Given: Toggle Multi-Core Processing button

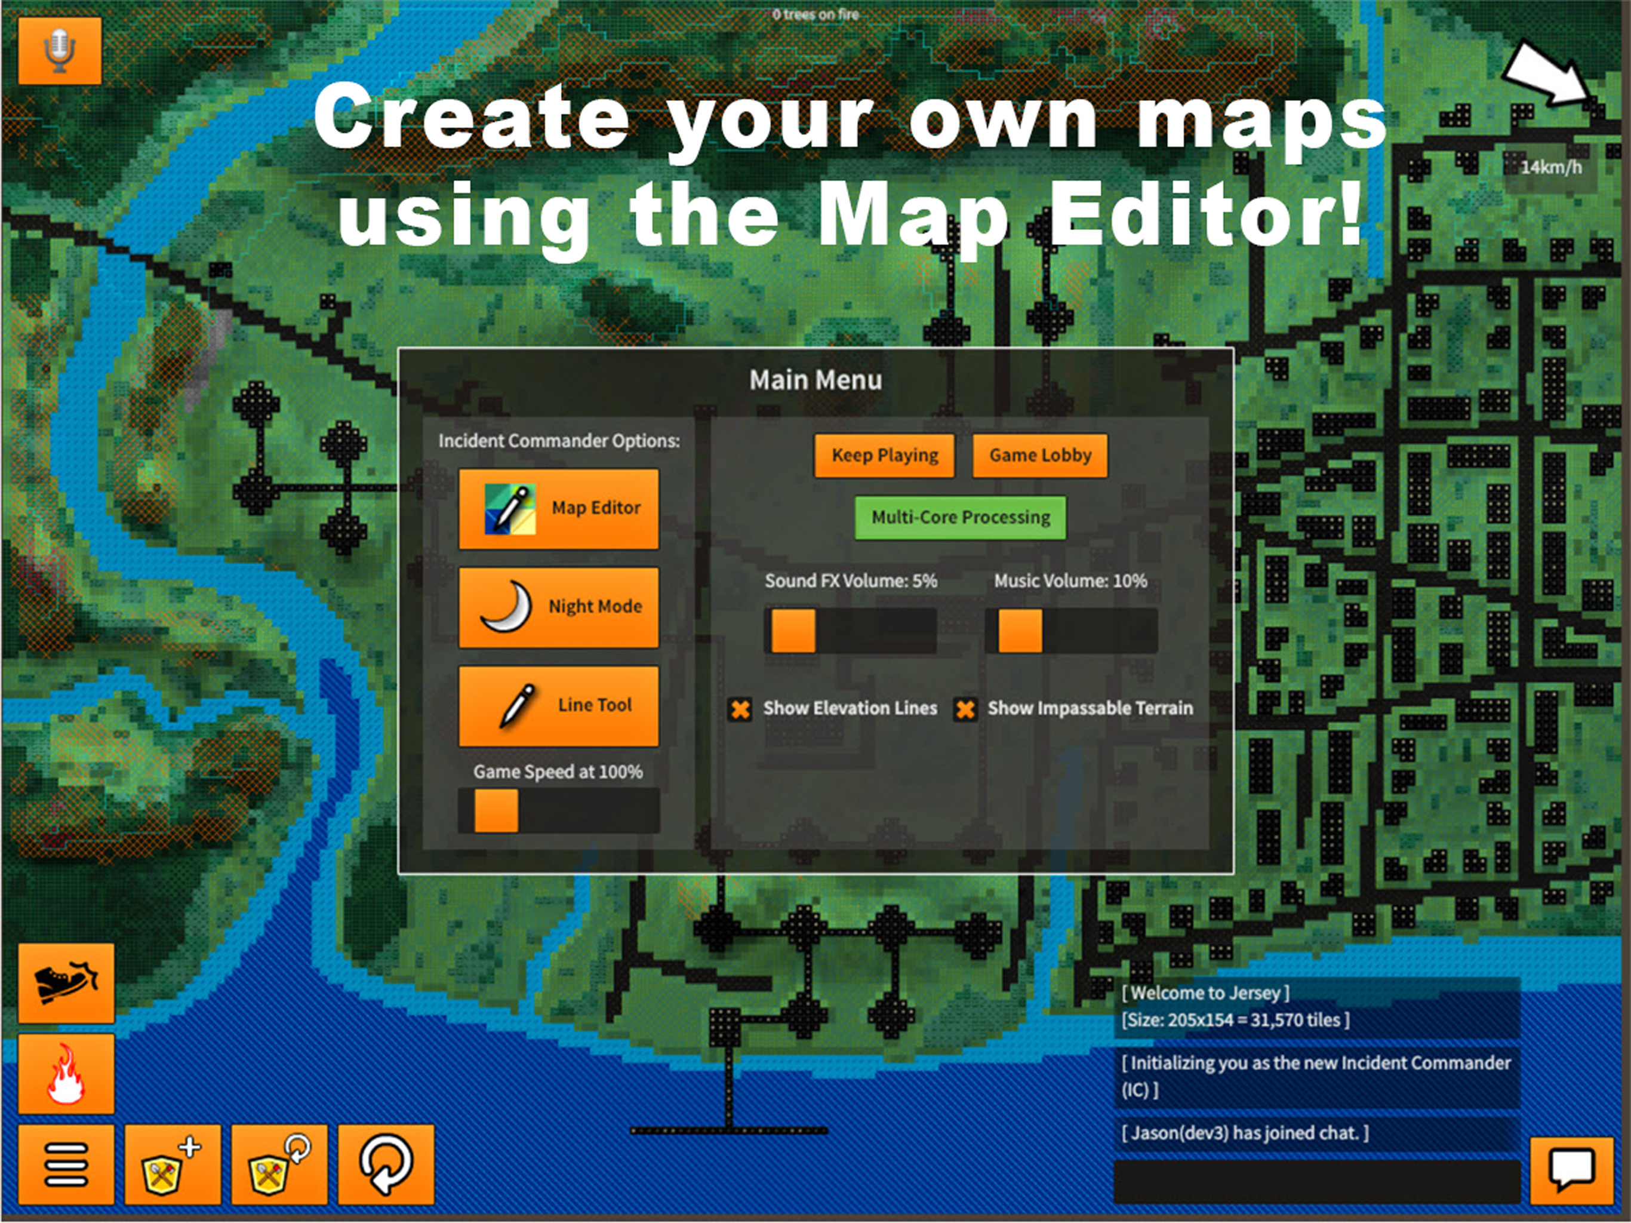Looking at the screenshot, I should 960,518.
